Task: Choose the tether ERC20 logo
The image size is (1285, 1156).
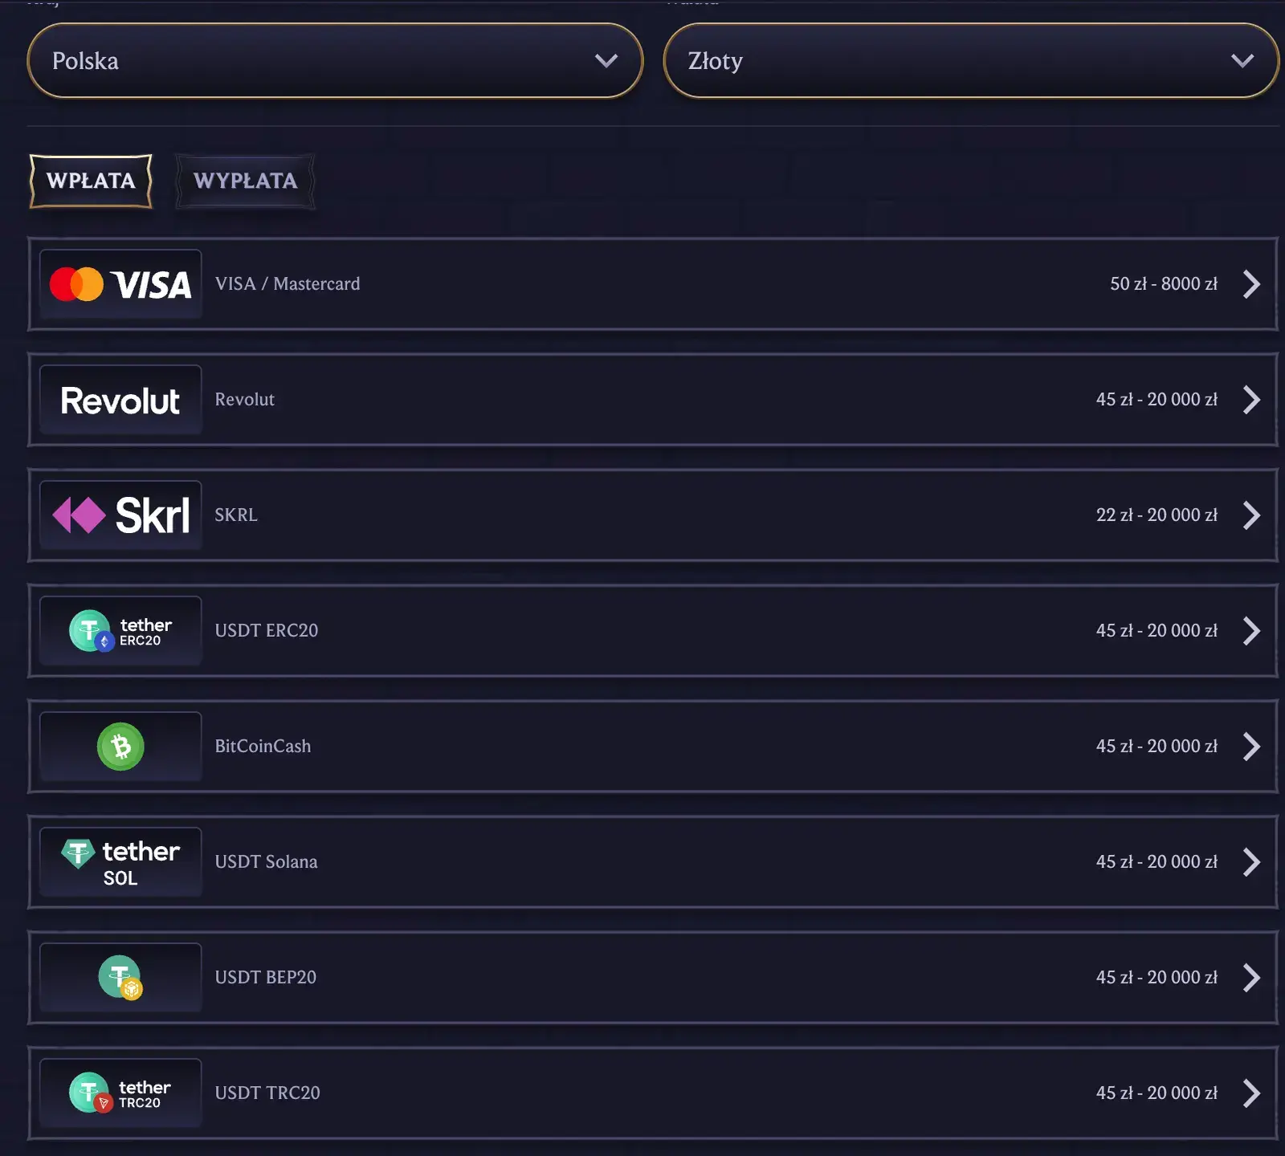Action: [x=120, y=631]
